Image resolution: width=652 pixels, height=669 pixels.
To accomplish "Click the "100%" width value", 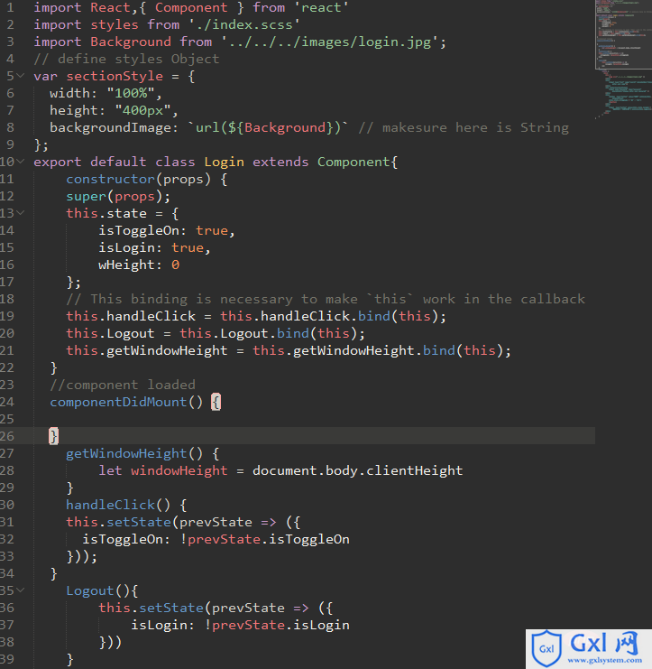I will [x=131, y=93].
